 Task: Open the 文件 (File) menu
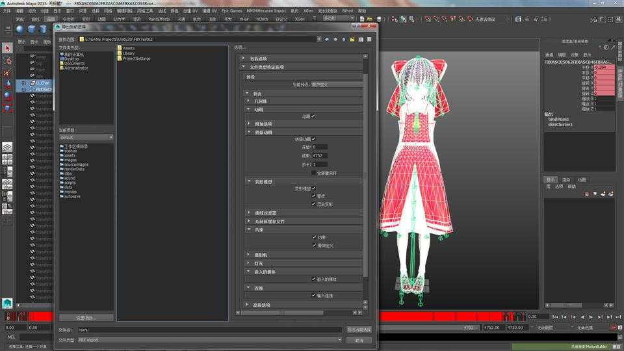[7, 11]
